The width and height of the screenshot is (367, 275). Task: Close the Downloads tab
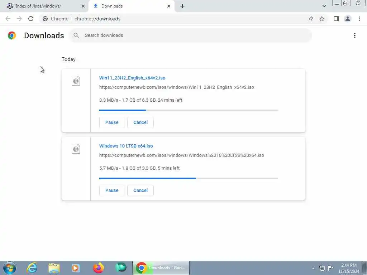pos(169,6)
